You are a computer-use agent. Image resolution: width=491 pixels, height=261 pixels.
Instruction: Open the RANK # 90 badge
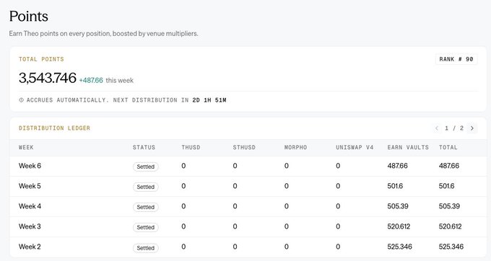click(x=456, y=59)
